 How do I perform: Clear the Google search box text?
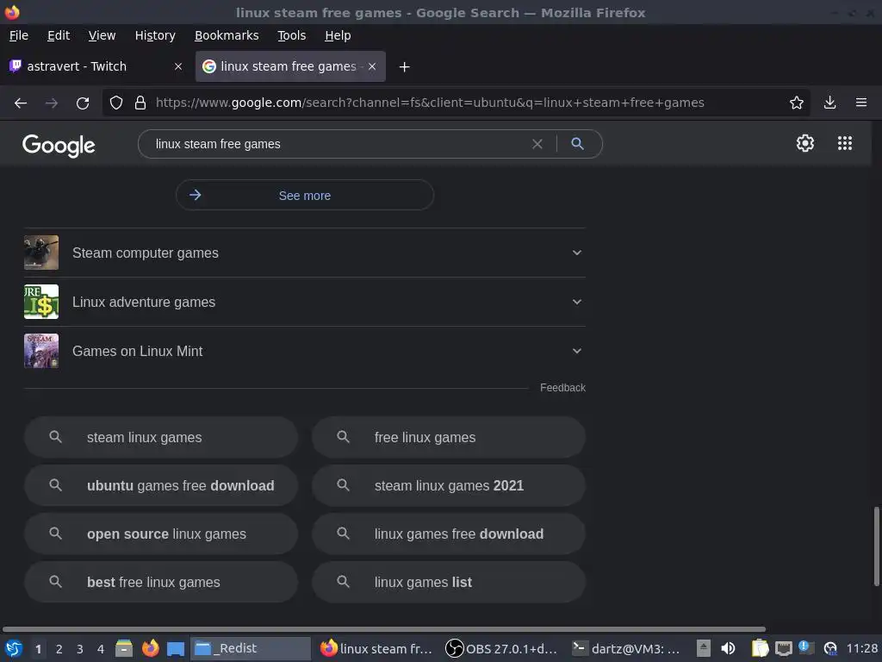537,144
